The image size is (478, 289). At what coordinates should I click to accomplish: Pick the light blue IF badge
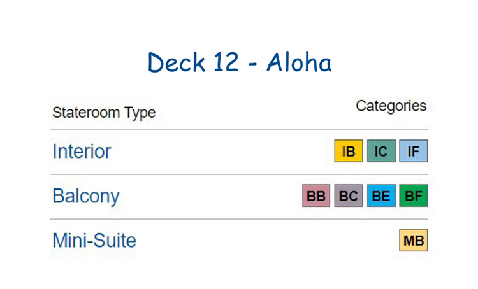point(414,151)
